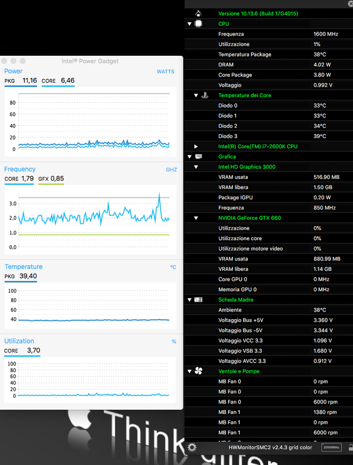This screenshot has height=465, width=353.
Task: Select the Temperatura Package 38°C row
Action: click(269, 54)
